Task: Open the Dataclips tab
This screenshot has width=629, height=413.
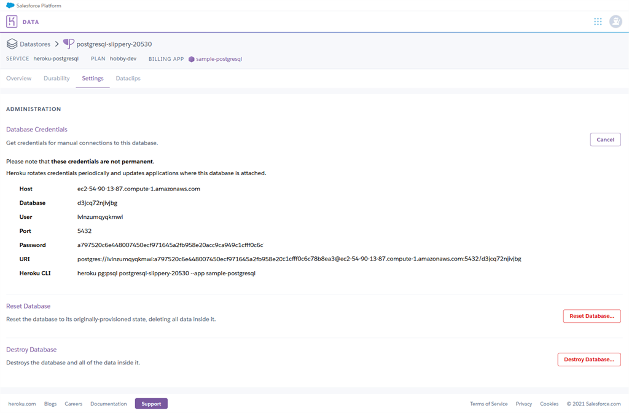Action: coord(128,78)
